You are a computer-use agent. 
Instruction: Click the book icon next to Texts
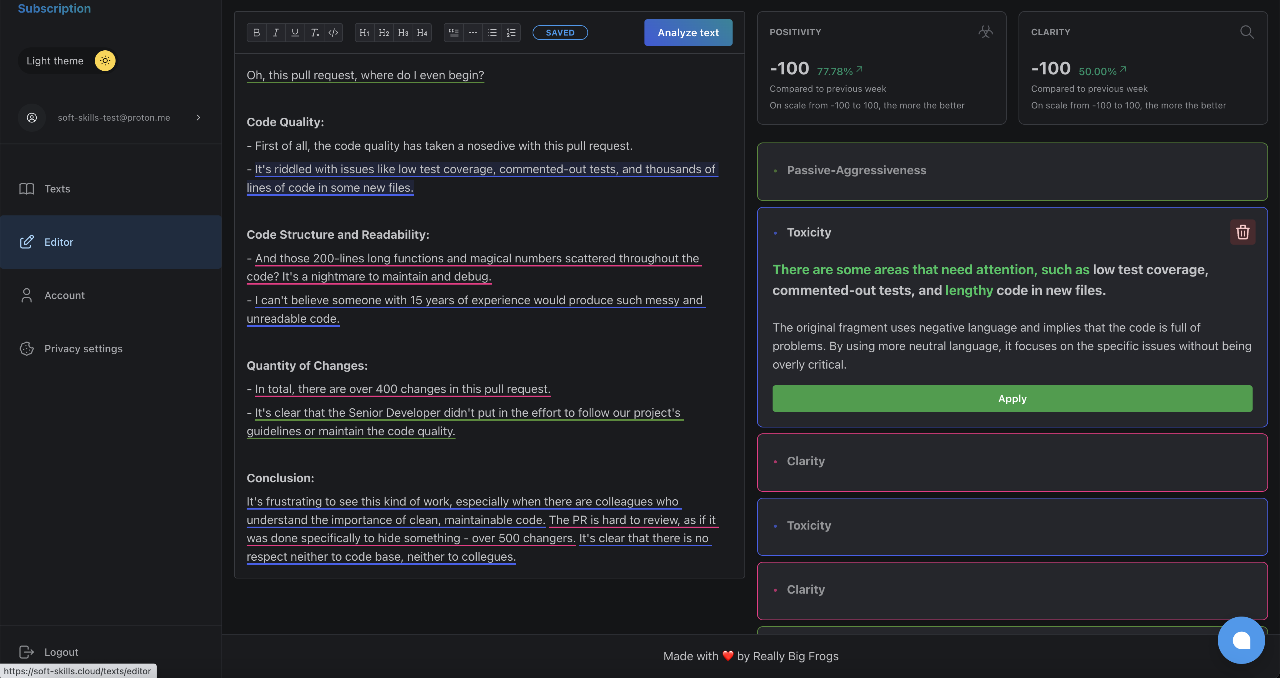26,189
